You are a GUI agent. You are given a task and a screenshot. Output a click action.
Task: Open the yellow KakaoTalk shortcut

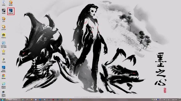pyautogui.click(x=4, y=36)
